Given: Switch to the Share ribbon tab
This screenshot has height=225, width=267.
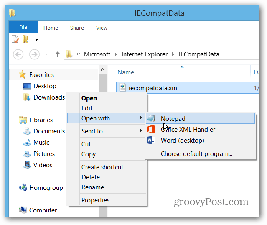Looking at the screenshot, I should (x=77, y=28).
